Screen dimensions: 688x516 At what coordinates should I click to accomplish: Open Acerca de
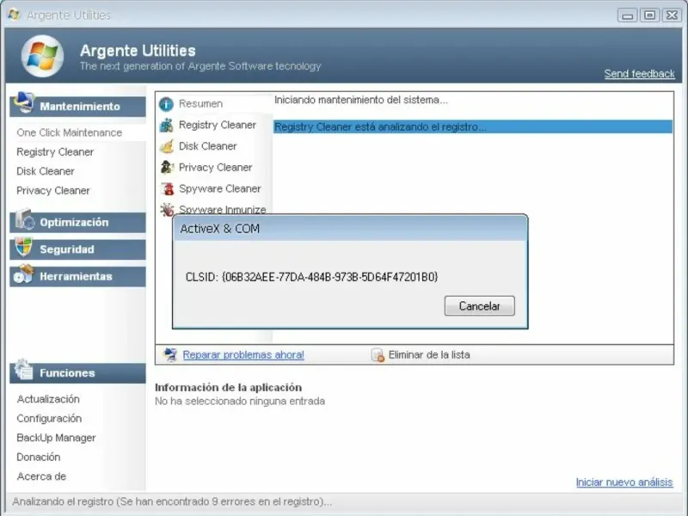[x=41, y=476]
